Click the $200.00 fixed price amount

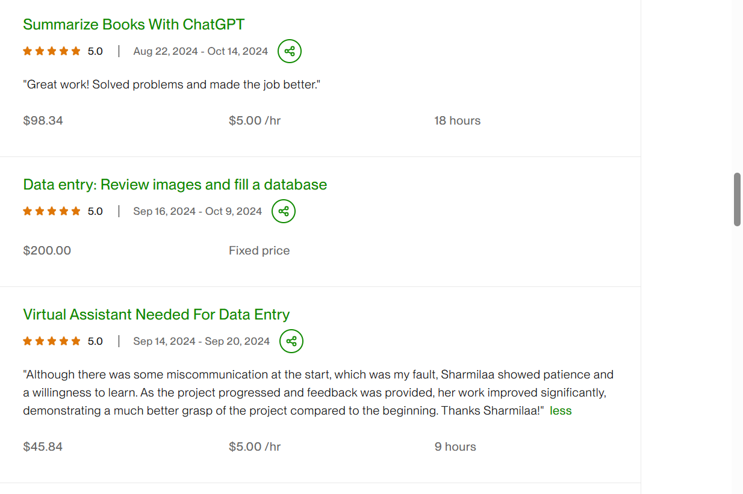[x=47, y=251]
